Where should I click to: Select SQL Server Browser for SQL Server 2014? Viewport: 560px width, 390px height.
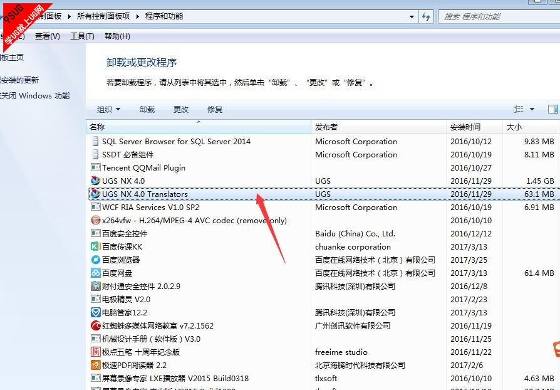[176, 141]
